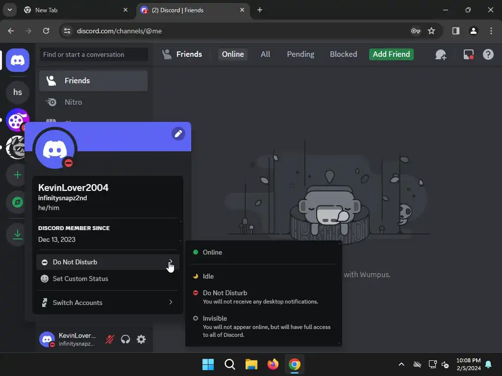Expand the Do Not Disturb status row
This screenshot has height=376, width=502.
(108, 262)
